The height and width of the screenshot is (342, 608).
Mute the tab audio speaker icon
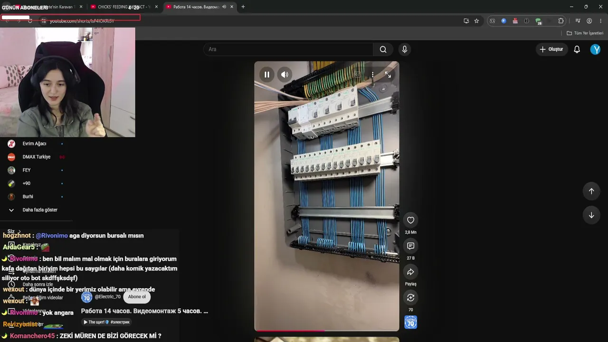point(224,7)
